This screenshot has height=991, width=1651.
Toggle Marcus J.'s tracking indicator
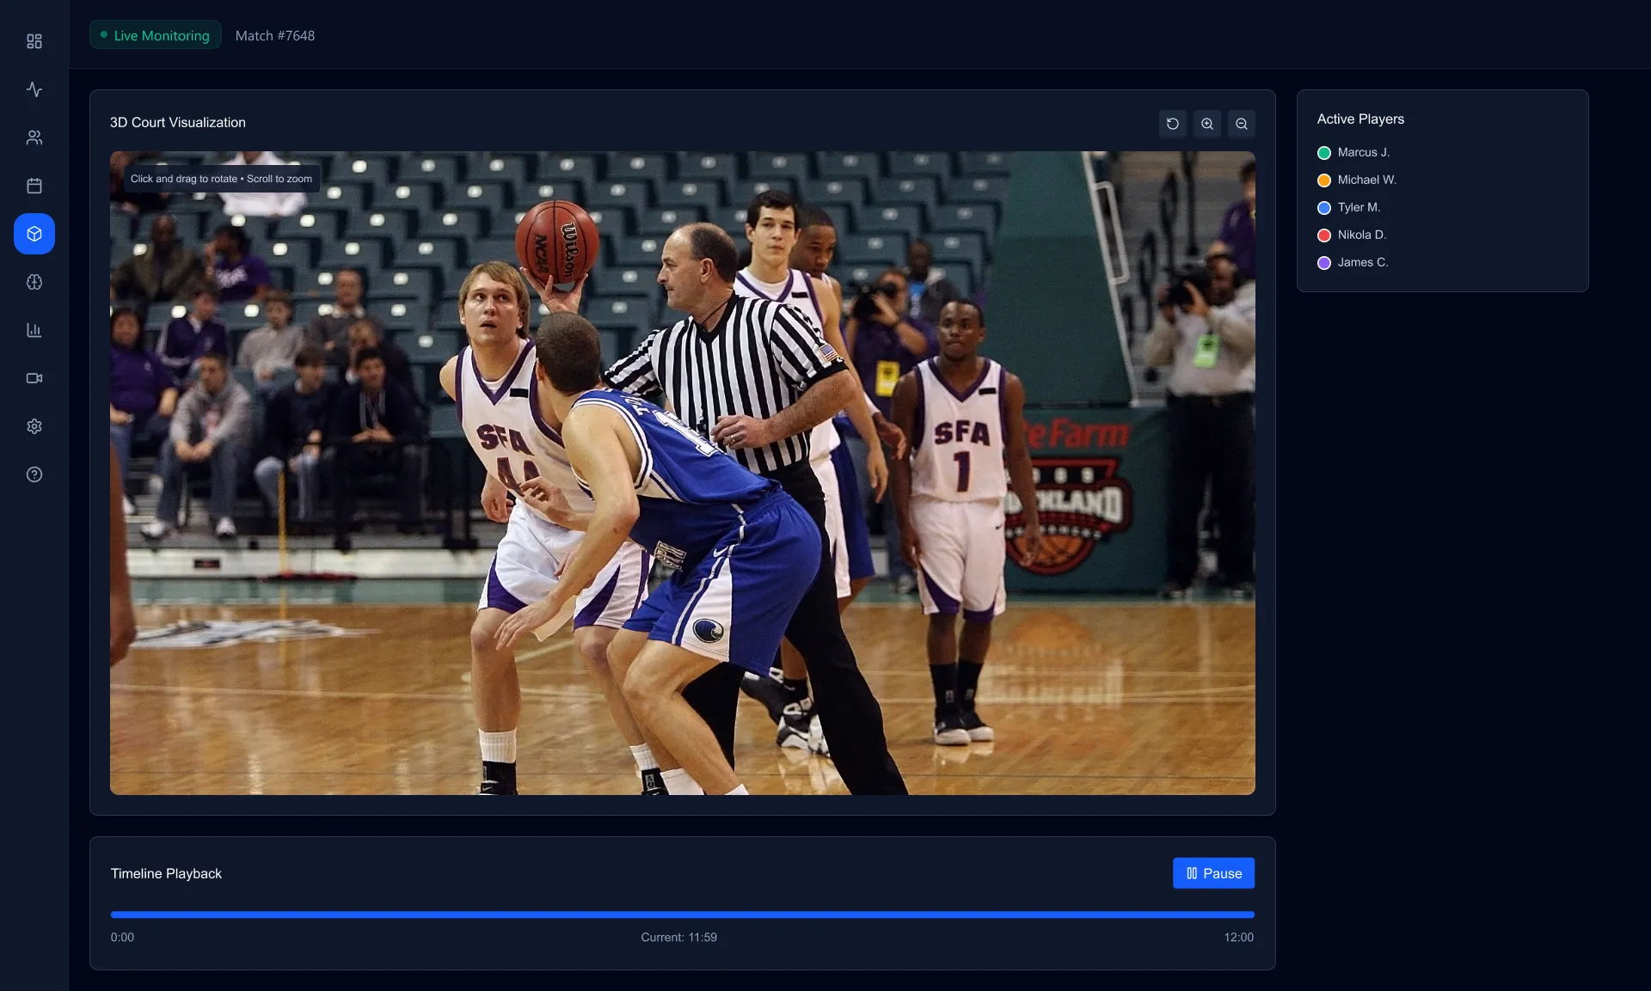(1323, 152)
